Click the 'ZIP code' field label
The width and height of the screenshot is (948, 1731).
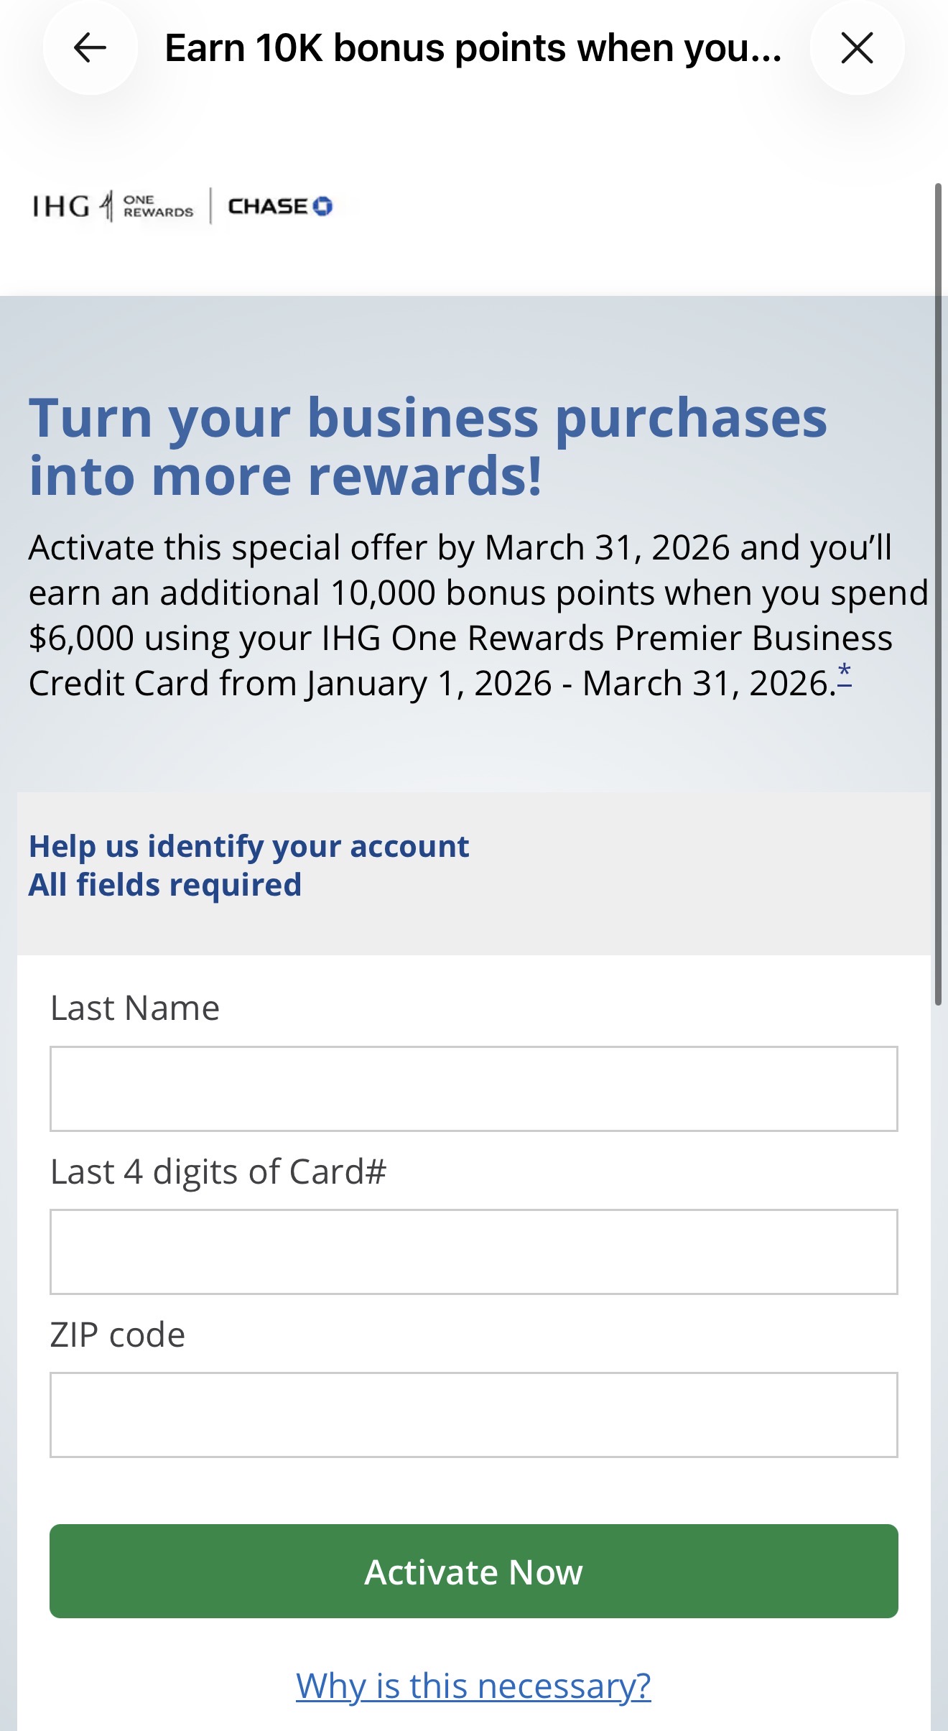coord(118,1335)
